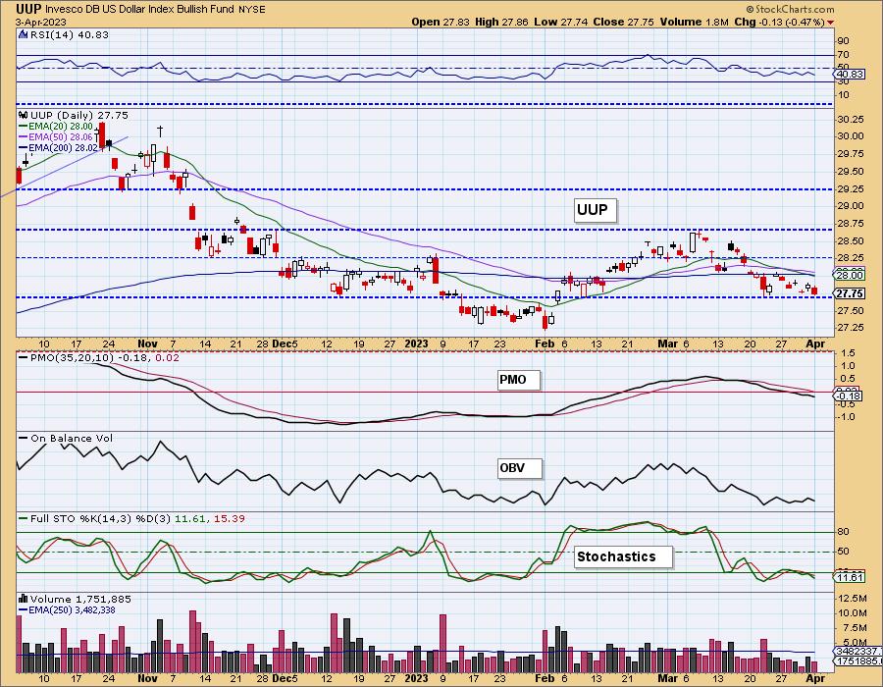Click the Low 27.74 value in header

click(561, 22)
